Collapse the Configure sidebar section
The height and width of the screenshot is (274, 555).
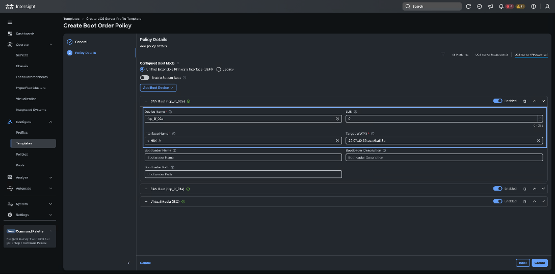coord(50,122)
